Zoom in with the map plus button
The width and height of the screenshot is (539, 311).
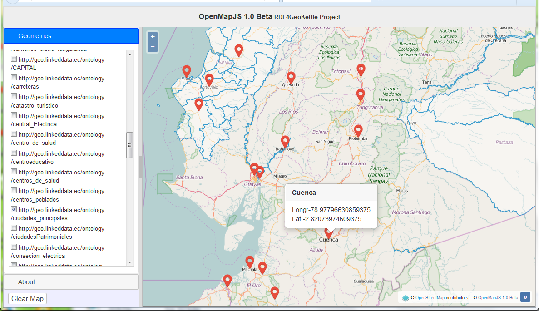click(x=153, y=36)
